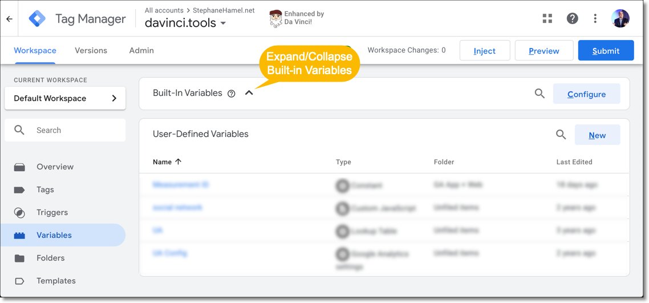This screenshot has width=649, height=303.
Task: Click the User-Defined Variables search magnifier
Action: coord(561,135)
